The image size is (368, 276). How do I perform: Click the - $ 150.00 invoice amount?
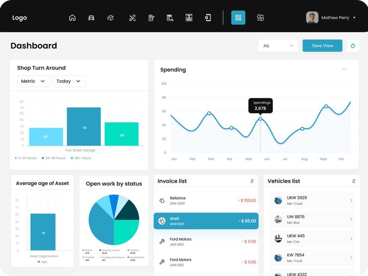tap(247, 201)
